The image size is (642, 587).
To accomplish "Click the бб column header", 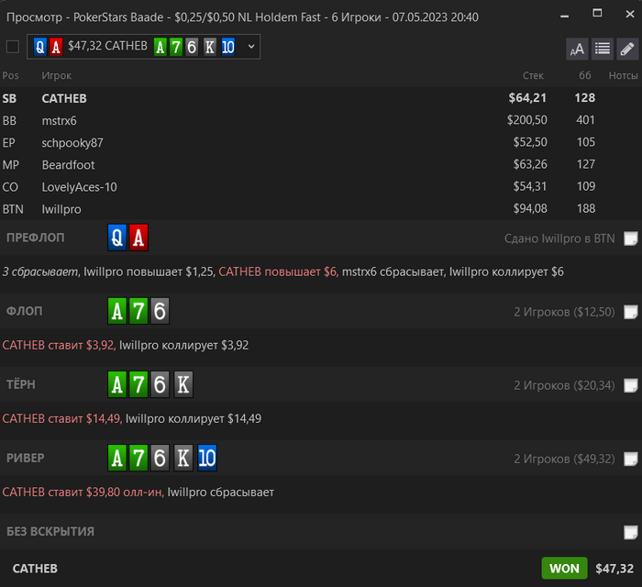I will coord(585,76).
